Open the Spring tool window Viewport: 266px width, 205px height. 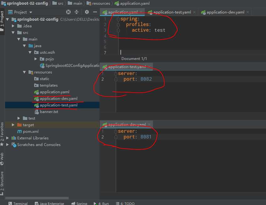coord(79,203)
